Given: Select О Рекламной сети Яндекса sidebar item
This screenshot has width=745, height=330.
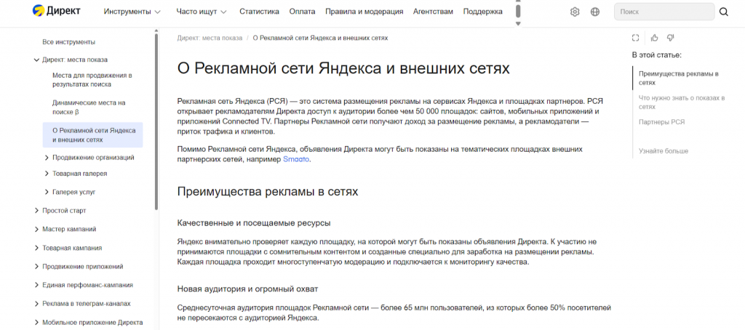Looking at the screenshot, I should [x=92, y=135].
